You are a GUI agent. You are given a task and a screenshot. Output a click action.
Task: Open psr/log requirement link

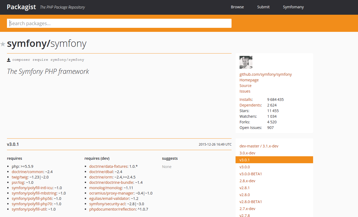tap(18, 182)
